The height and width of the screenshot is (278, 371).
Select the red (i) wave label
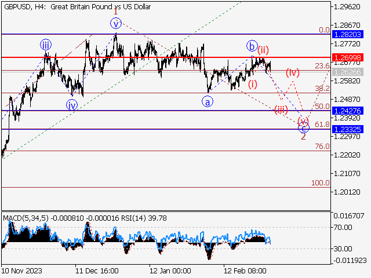click(253, 84)
